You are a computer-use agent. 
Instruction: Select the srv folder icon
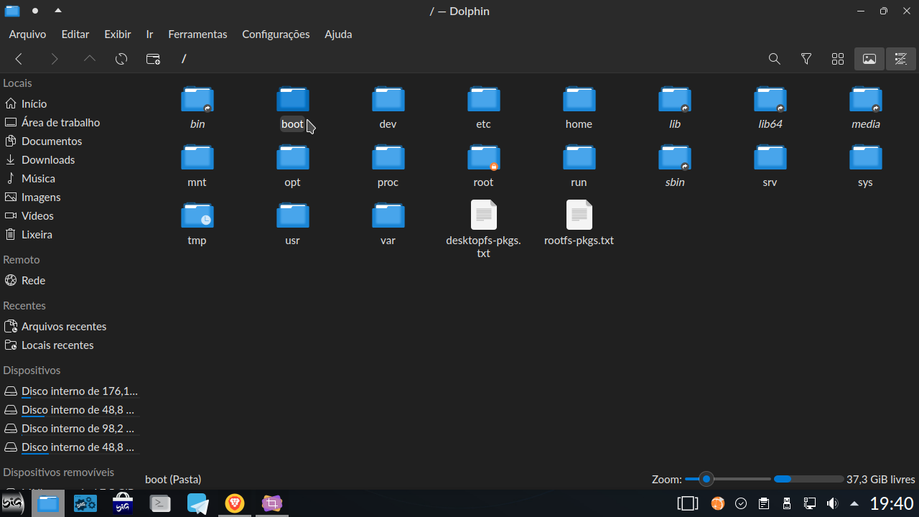[770, 157]
